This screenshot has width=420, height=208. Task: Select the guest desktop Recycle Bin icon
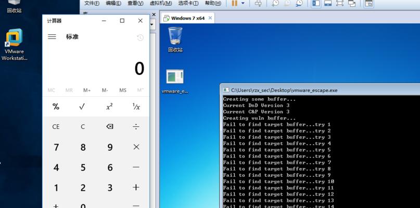click(x=175, y=39)
